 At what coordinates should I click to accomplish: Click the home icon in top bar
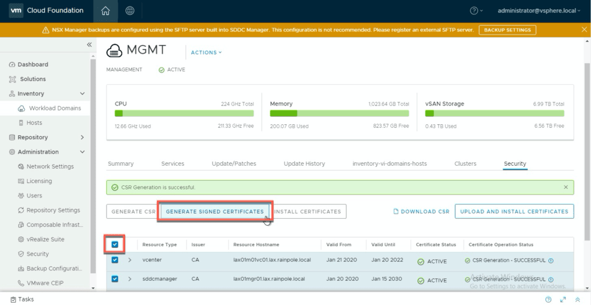pyautogui.click(x=105, y=10)
